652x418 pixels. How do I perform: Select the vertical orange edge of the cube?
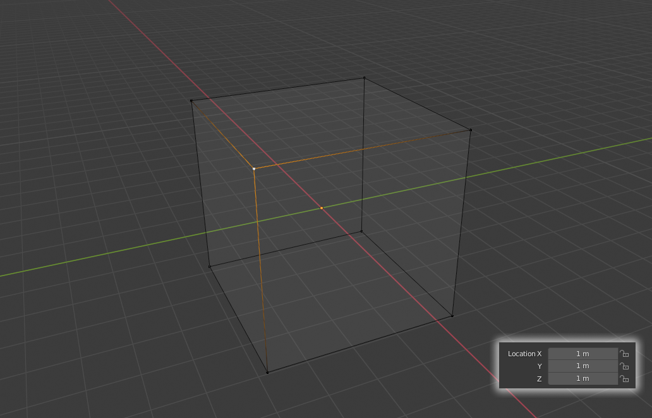coord(260,271)
